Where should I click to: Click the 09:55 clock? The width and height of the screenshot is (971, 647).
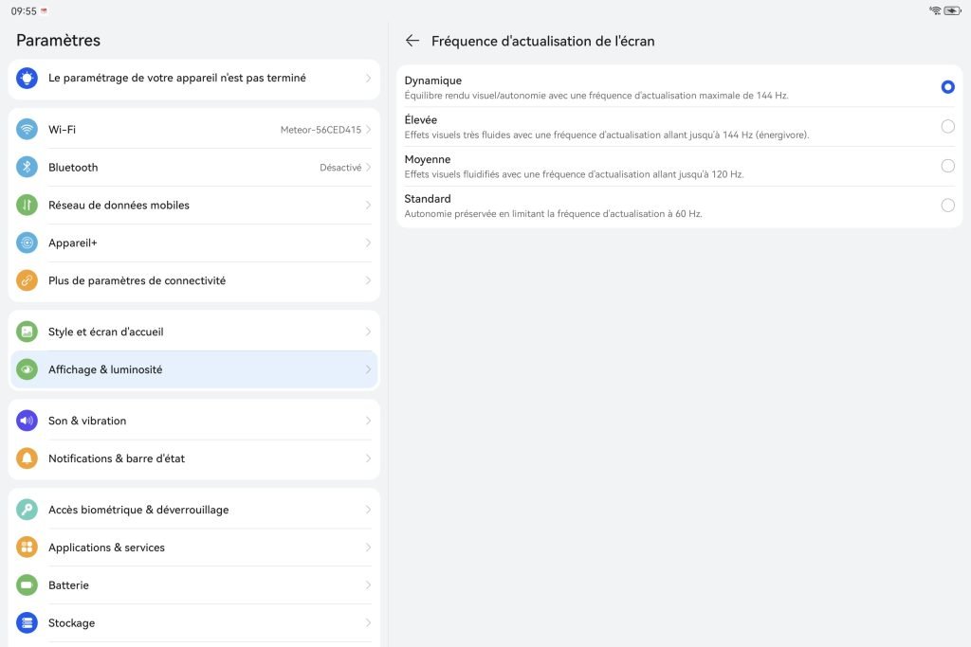click(24, 11)
